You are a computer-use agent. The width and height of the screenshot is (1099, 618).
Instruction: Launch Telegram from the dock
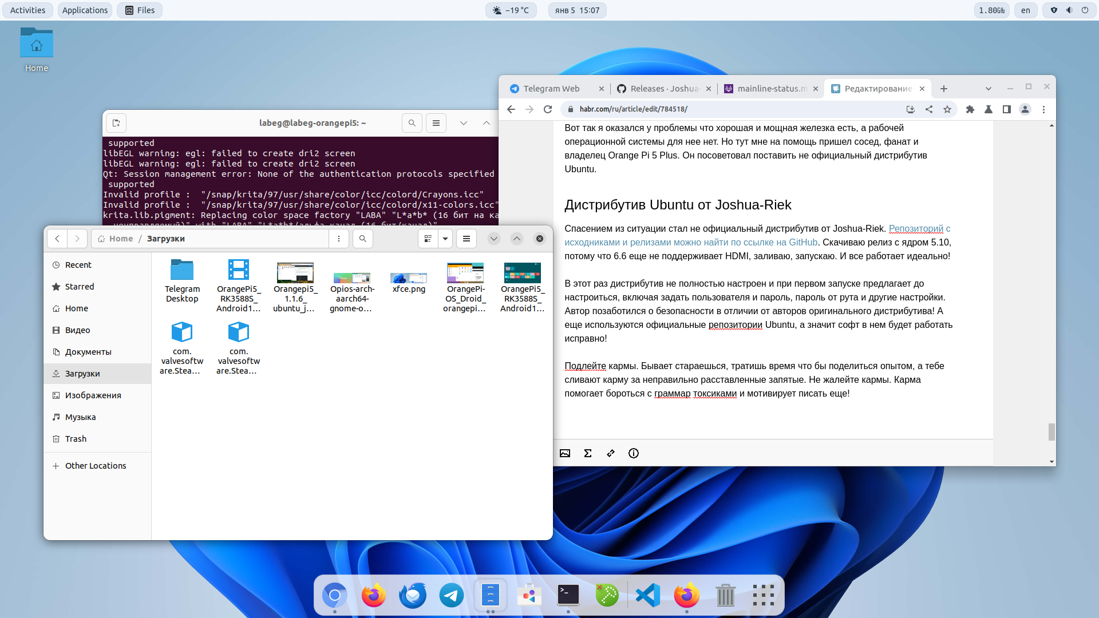click(x=451, y=595)
